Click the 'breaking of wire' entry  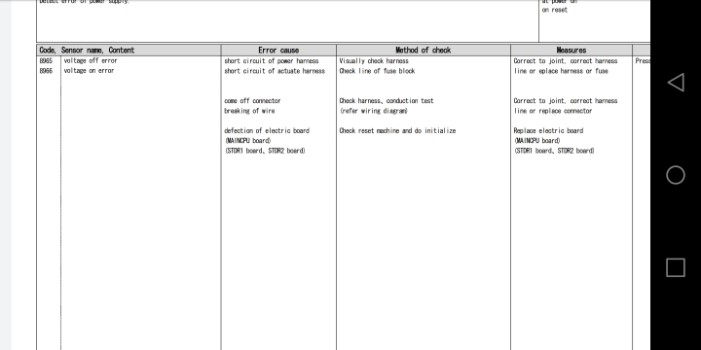(x=249, y=111)
